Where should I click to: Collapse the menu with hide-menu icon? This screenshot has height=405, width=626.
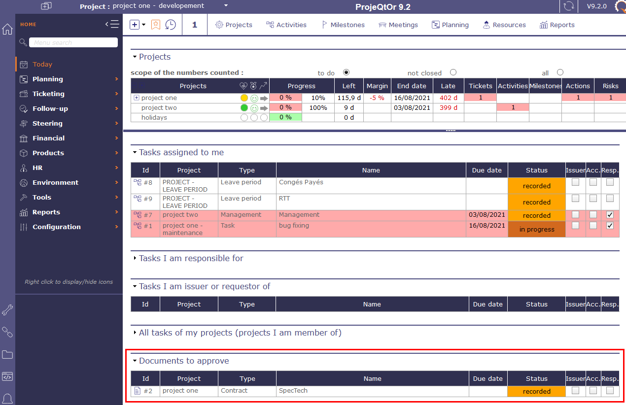click(112, 24)
